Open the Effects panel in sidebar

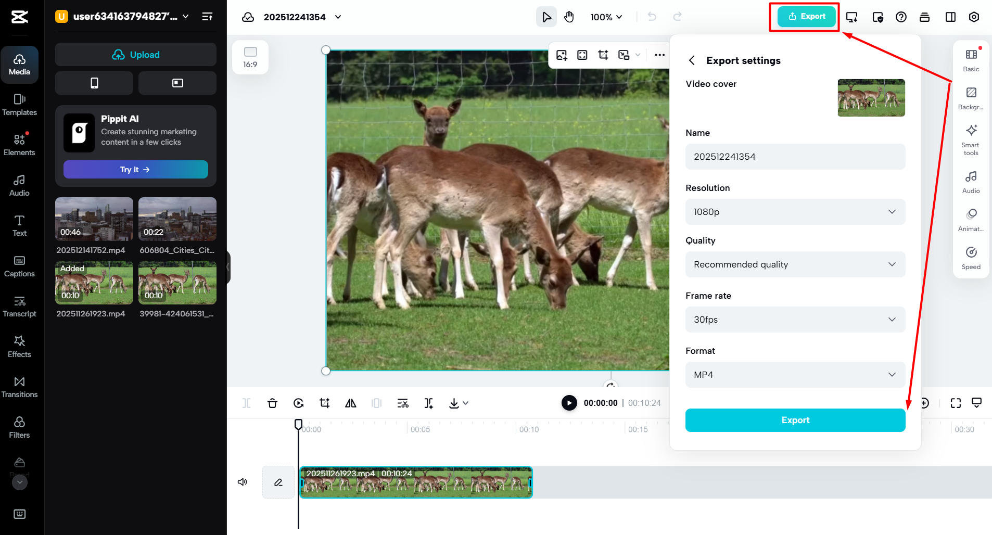[19, 347]
